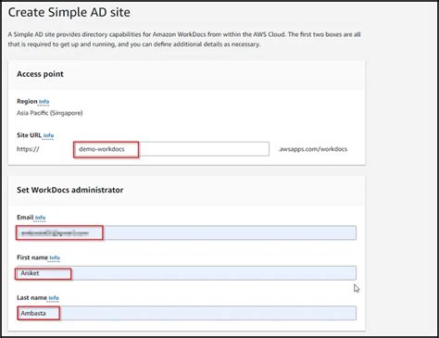This screenshot has height=338, width=439.
Task: Click the Site URL input field
Action: tap(171, 149)
